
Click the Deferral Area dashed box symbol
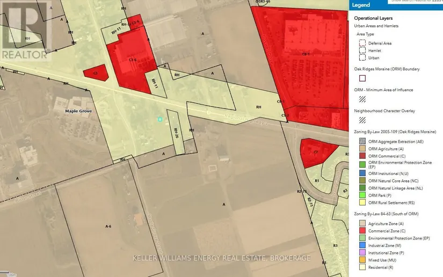coord(362,43)
